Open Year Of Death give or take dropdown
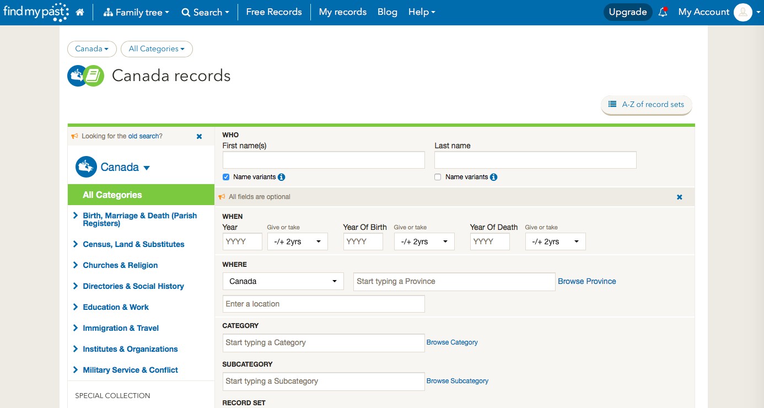 coord(556,241)
